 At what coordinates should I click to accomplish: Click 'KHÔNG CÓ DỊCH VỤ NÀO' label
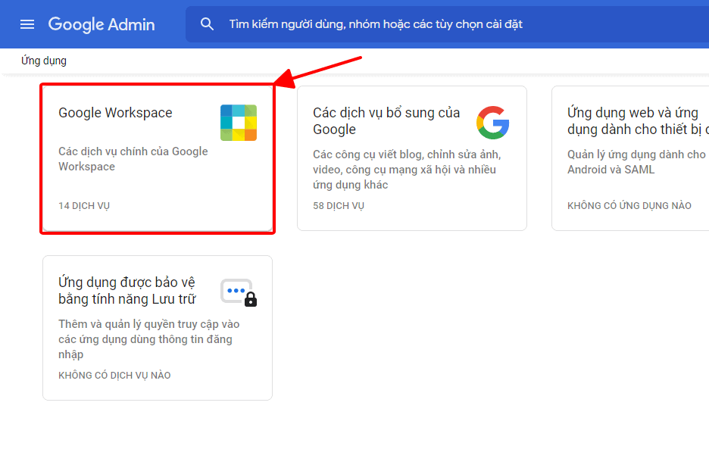(114, 375)
